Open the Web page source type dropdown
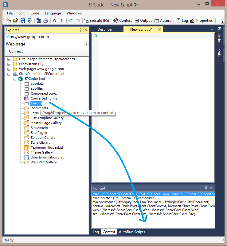 [86, 44]
